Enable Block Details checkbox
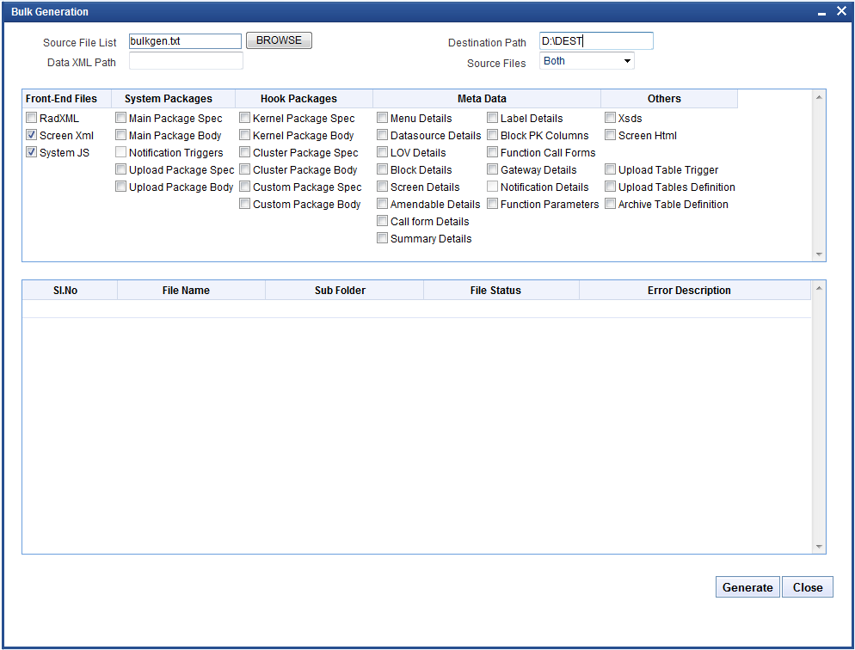Screen dimensions: 855x650 [382, 169]
